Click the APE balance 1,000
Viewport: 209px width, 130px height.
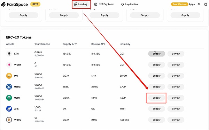pos(38,107)
